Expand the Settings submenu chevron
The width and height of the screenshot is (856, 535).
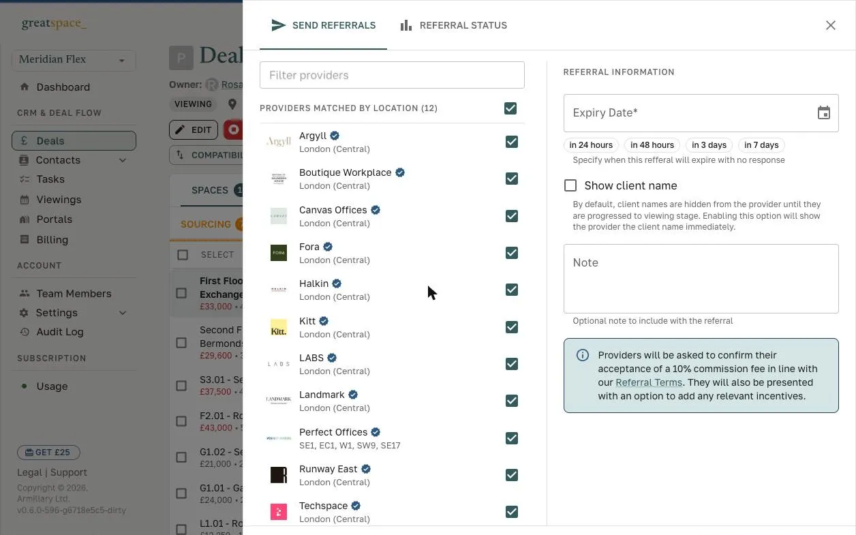click(x=123, y=313)
